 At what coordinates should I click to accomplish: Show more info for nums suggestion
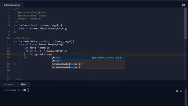coord(121,58)
